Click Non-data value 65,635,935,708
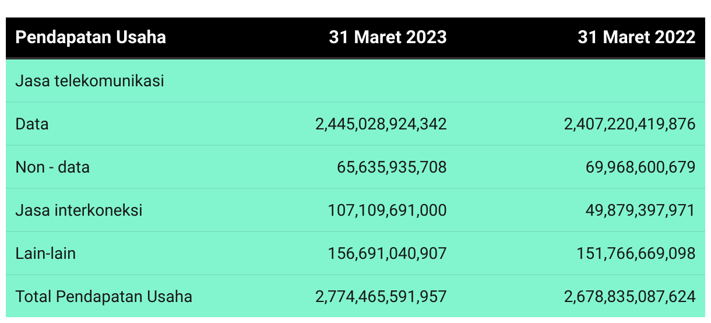 point(392,167)
